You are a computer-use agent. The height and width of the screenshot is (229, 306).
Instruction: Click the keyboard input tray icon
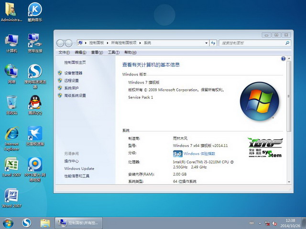coord(252,223)
